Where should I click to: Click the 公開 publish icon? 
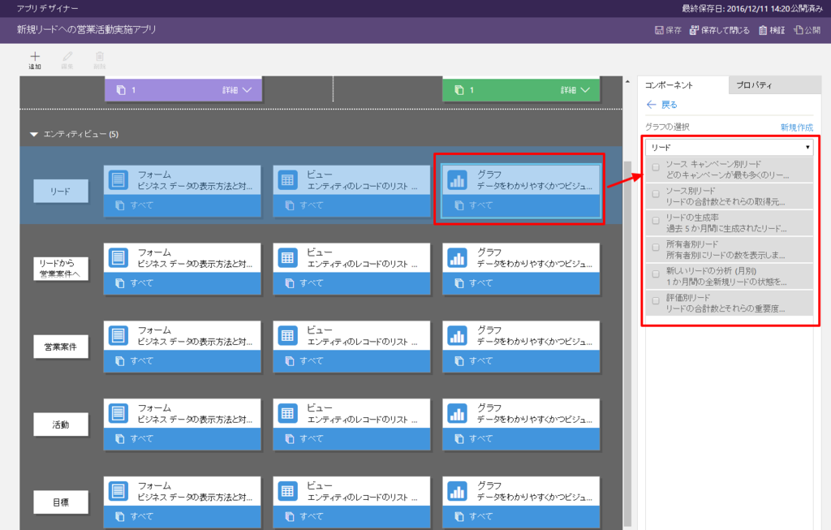(x=799, y=30)
